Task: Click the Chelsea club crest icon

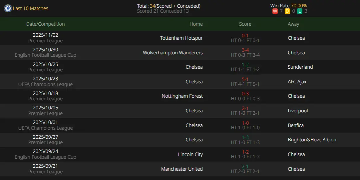Action: click(x=8, y=8)
